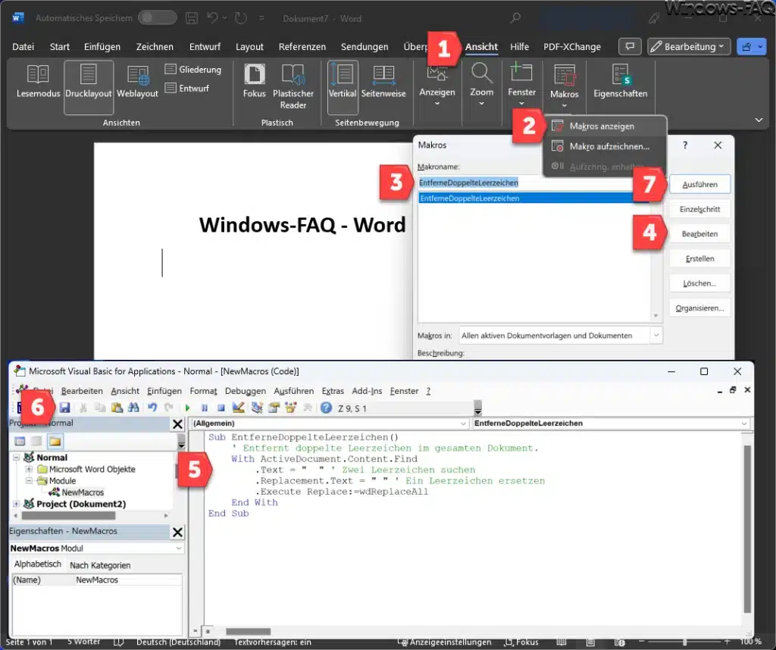Open the Debuggen menu in VBA editor
The height and width of the screenshot is (650, 776).
(x=246, y=391)
